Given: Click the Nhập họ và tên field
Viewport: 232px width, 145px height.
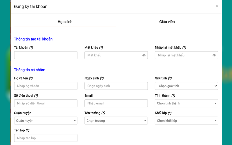Looking at the screenshot, I should 46,86.
